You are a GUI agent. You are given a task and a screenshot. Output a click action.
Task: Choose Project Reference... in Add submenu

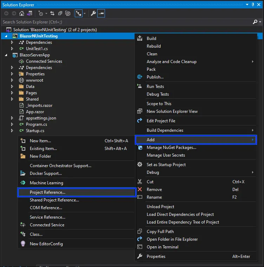(x=77, y=192)
